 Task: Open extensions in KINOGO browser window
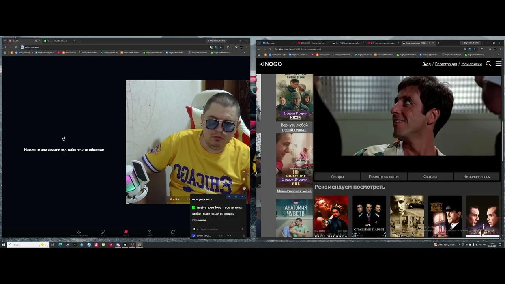click(x=482, y=49)
